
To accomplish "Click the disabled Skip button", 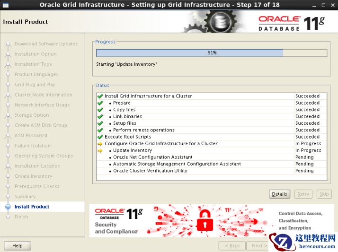I will (324, 194).
